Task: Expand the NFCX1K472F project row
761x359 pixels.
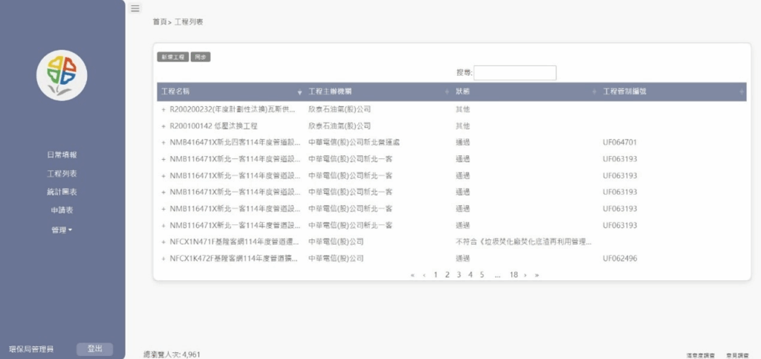Action: 163,259
